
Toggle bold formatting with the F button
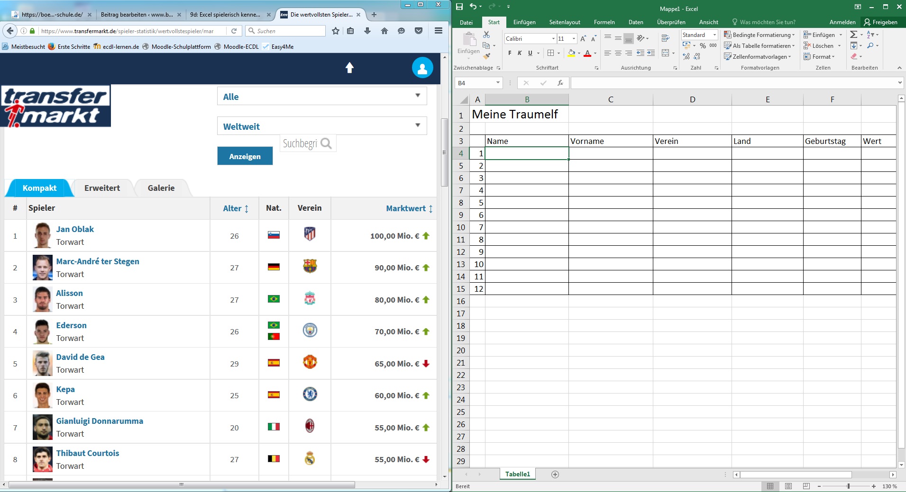pyautogui.click(x=510, y=53)
